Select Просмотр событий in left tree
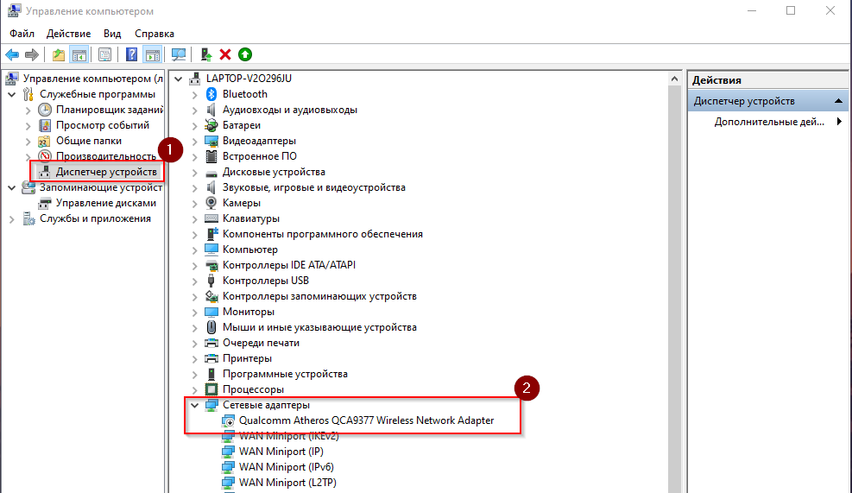The width and height of the screenshot is (852, 493). pyautogui.click(x=102, y=125)
